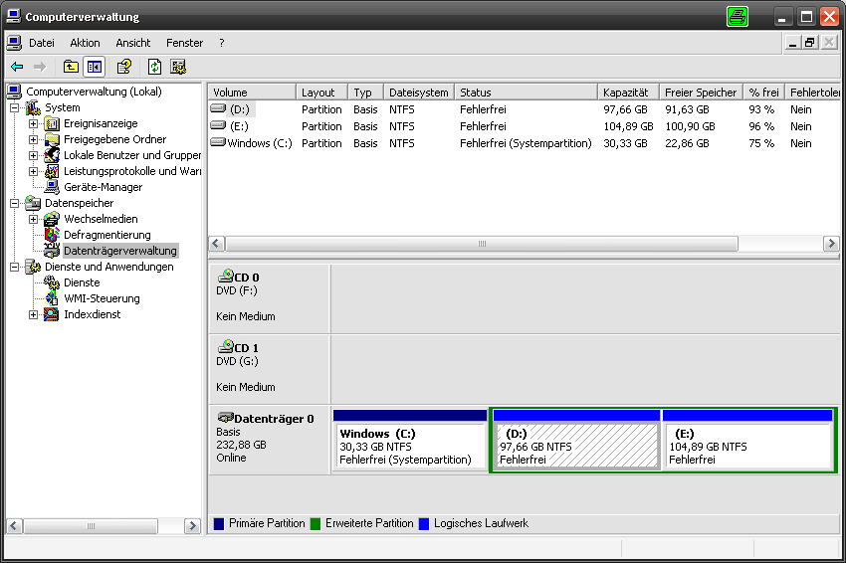This screenshot has height=563, width=846.
Task: Click the Datenträger 0 hard disk icon
Action: pyautogui.click(x=226, y=418)
